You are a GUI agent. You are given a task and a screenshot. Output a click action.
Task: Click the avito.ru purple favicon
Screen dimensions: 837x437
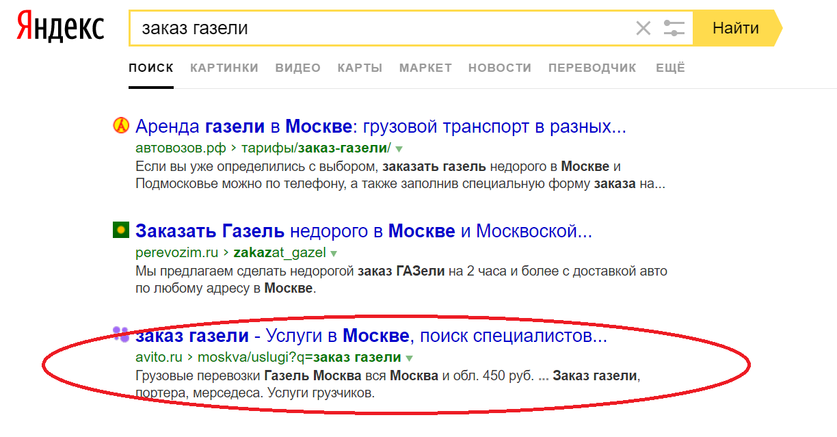point(121,334)
